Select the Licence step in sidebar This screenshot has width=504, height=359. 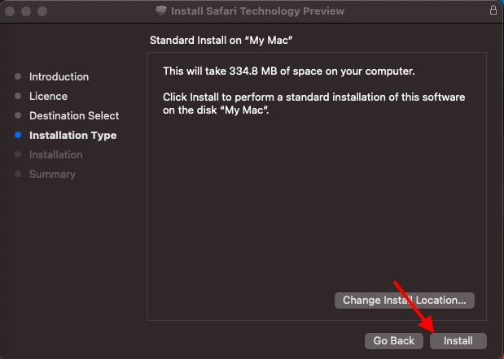pyautogui.click(x=48, y=96)
